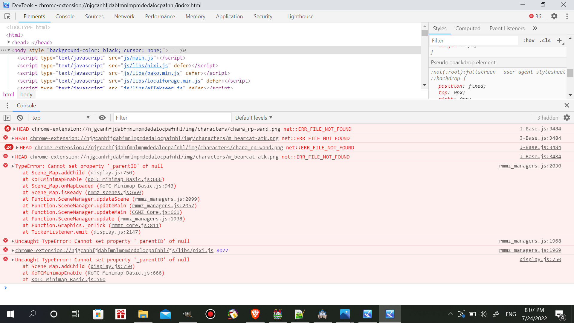Select the html breadcrumb

pyautogui.click(x=8, y=95)
